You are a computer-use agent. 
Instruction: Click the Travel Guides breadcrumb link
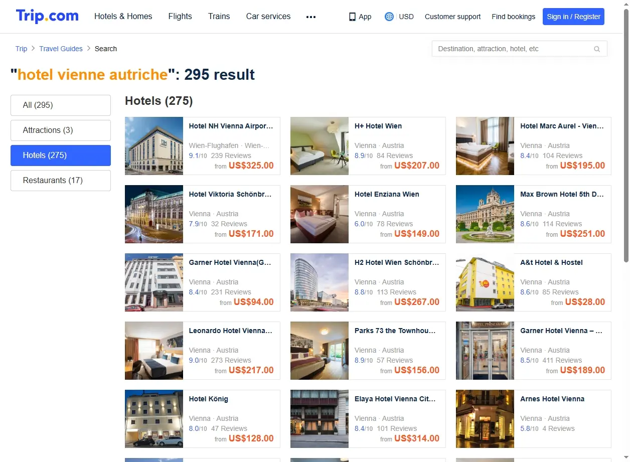tap(61, 49)
